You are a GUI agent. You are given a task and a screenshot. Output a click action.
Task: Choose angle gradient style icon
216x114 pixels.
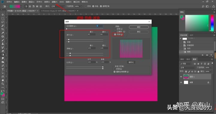tap(34, 6)
